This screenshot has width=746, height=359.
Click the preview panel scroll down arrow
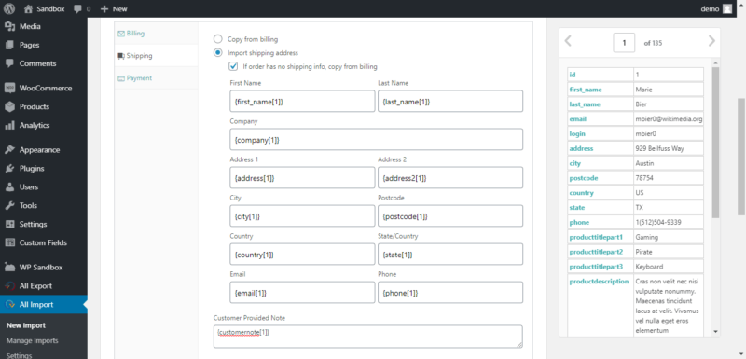[715, 331]
